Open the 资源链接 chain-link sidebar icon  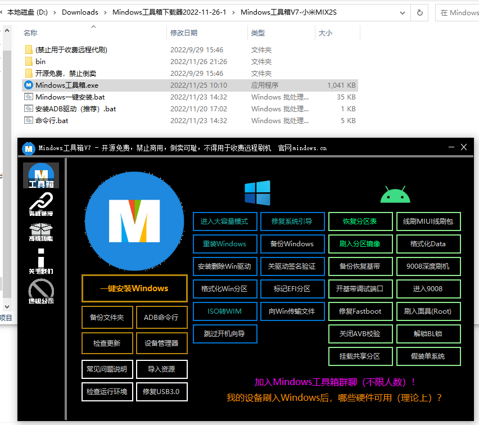[41, 204]
